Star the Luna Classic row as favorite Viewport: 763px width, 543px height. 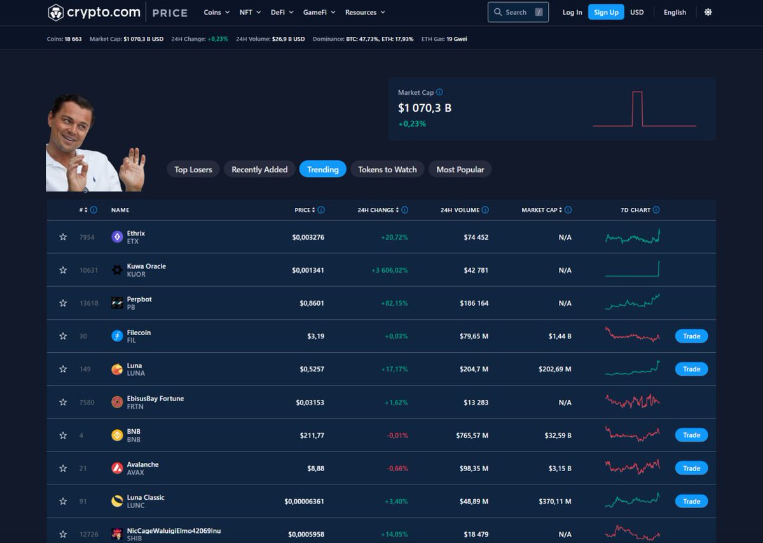pos(63,502)
